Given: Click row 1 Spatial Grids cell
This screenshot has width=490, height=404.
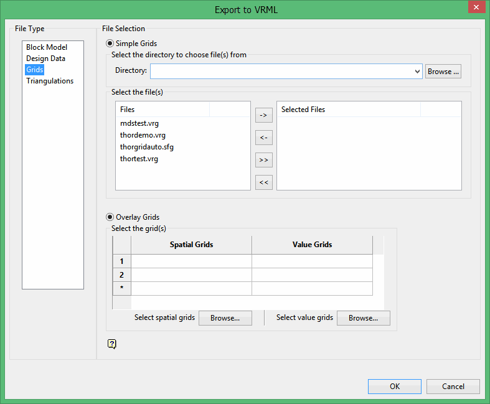Looking at the screenshot, I should 191,261.
